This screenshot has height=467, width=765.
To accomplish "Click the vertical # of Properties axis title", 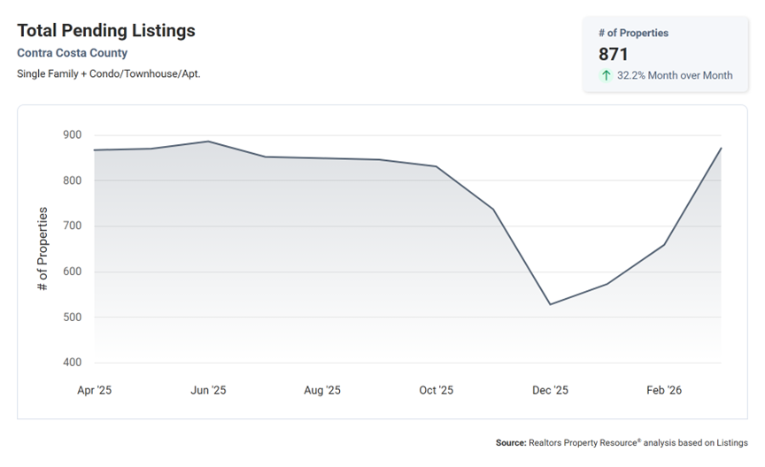I will point(42,249).
